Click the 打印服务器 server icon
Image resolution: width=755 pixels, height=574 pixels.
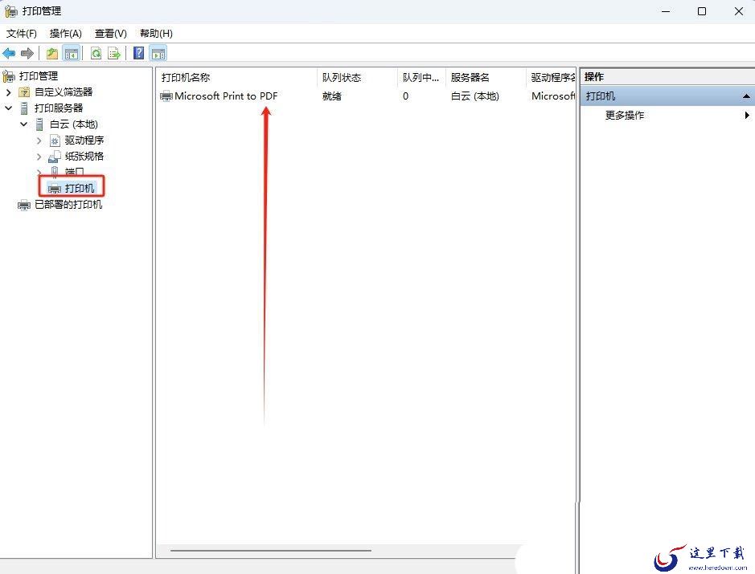24,108
